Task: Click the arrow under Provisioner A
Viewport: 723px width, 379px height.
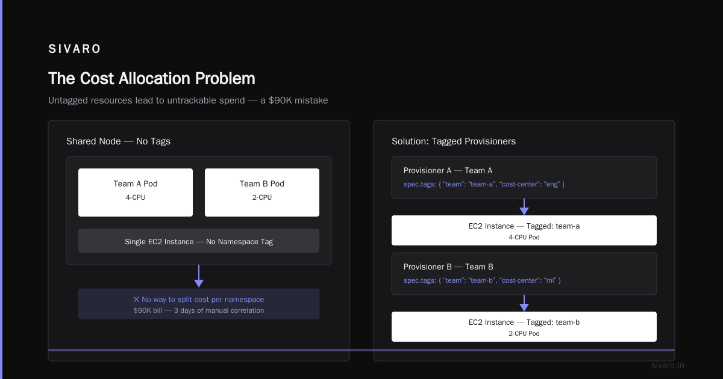Action: click(524, 207)
